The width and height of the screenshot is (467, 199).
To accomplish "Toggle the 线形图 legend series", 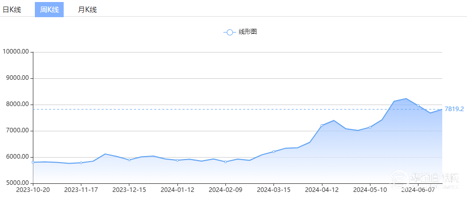I will (248, 32).
